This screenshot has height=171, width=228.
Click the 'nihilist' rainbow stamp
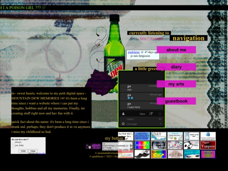point(142,145)
